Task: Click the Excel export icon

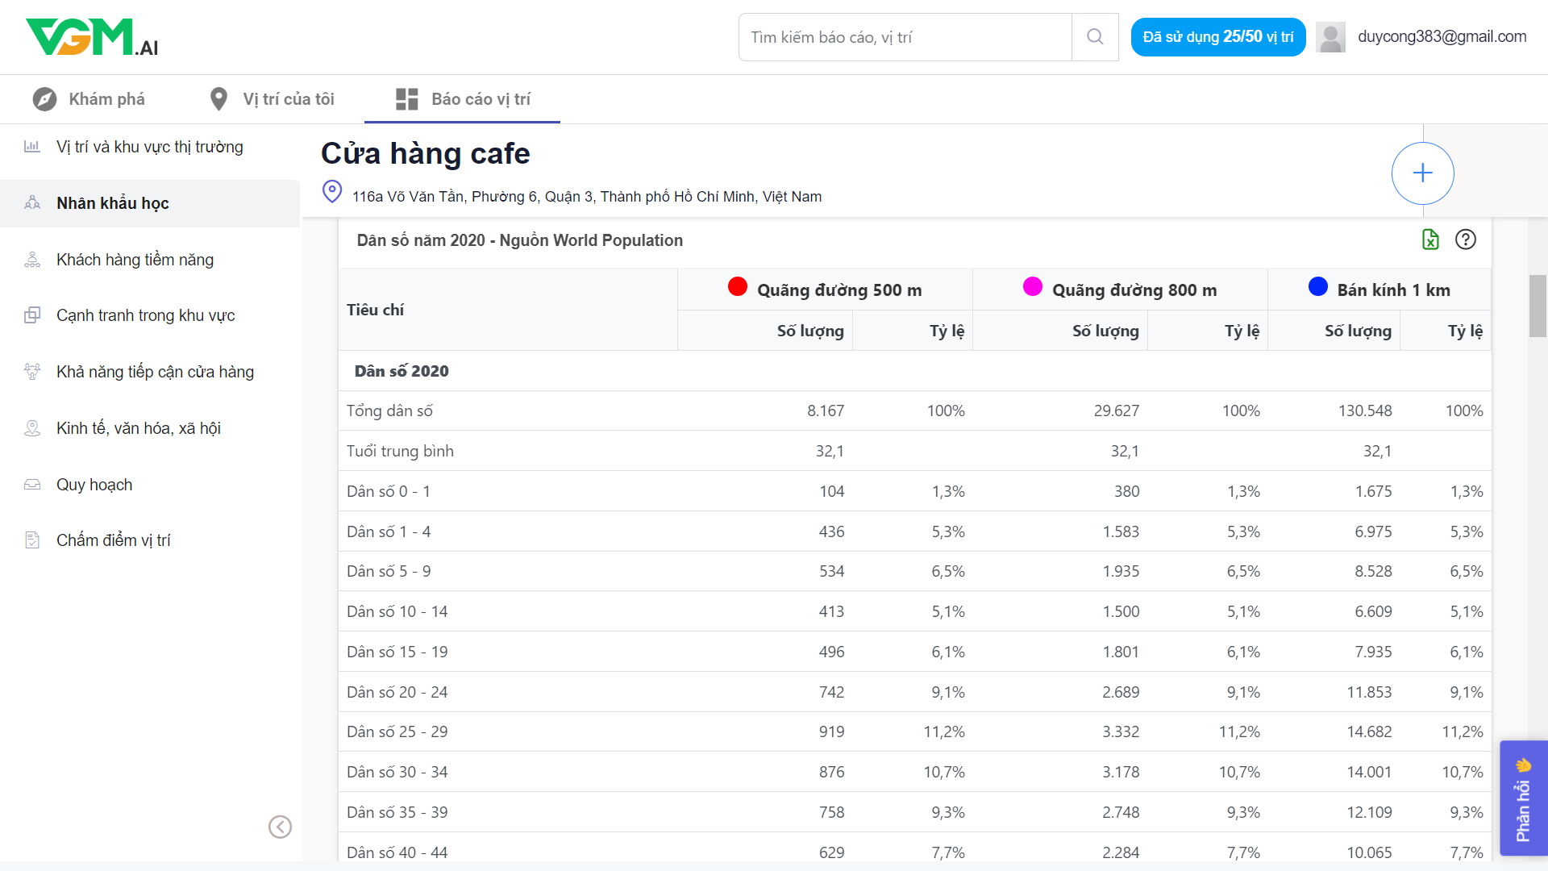Action: (x=1430, y=240)
